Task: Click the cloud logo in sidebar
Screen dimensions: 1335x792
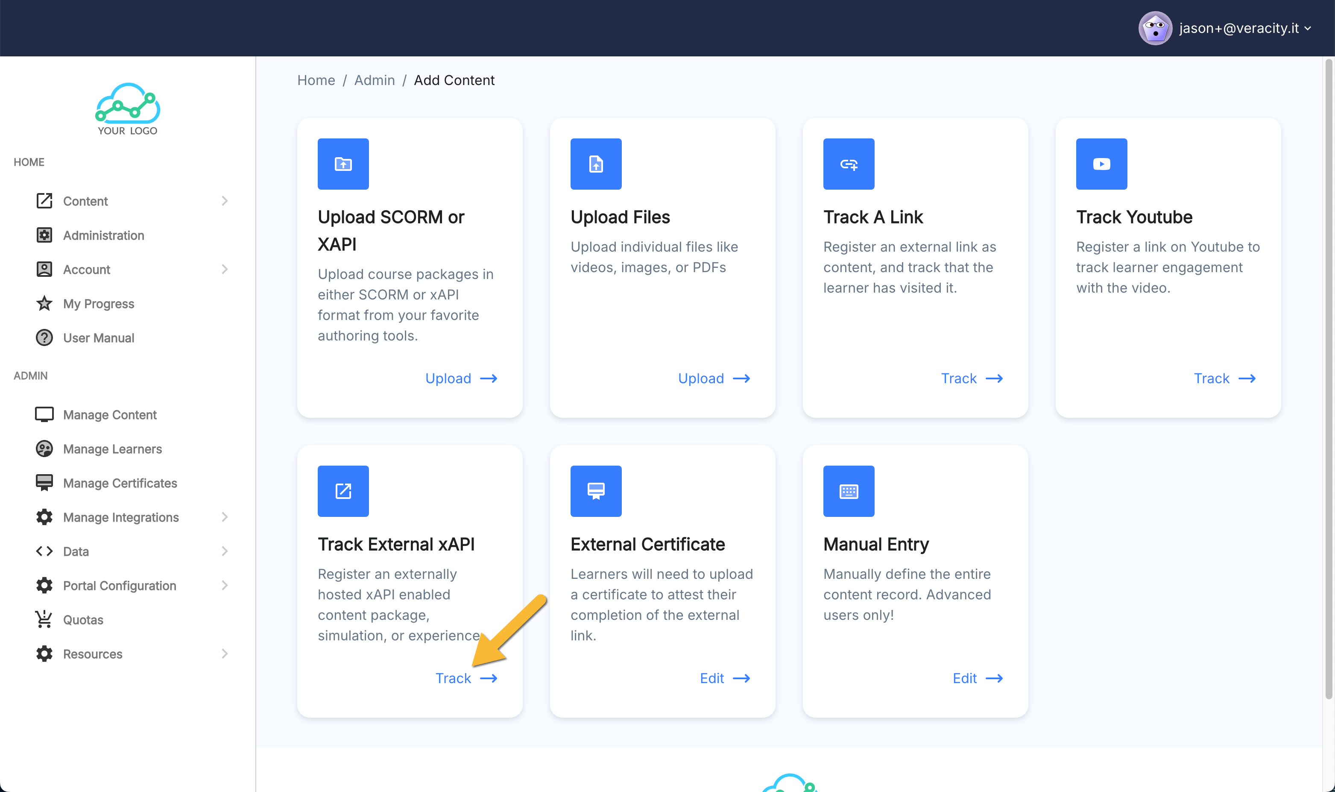Action: tap(128, 109)
